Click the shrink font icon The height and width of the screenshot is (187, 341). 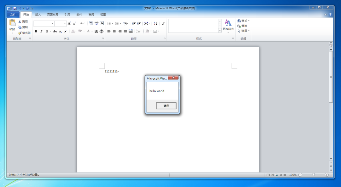coord(75,23)
